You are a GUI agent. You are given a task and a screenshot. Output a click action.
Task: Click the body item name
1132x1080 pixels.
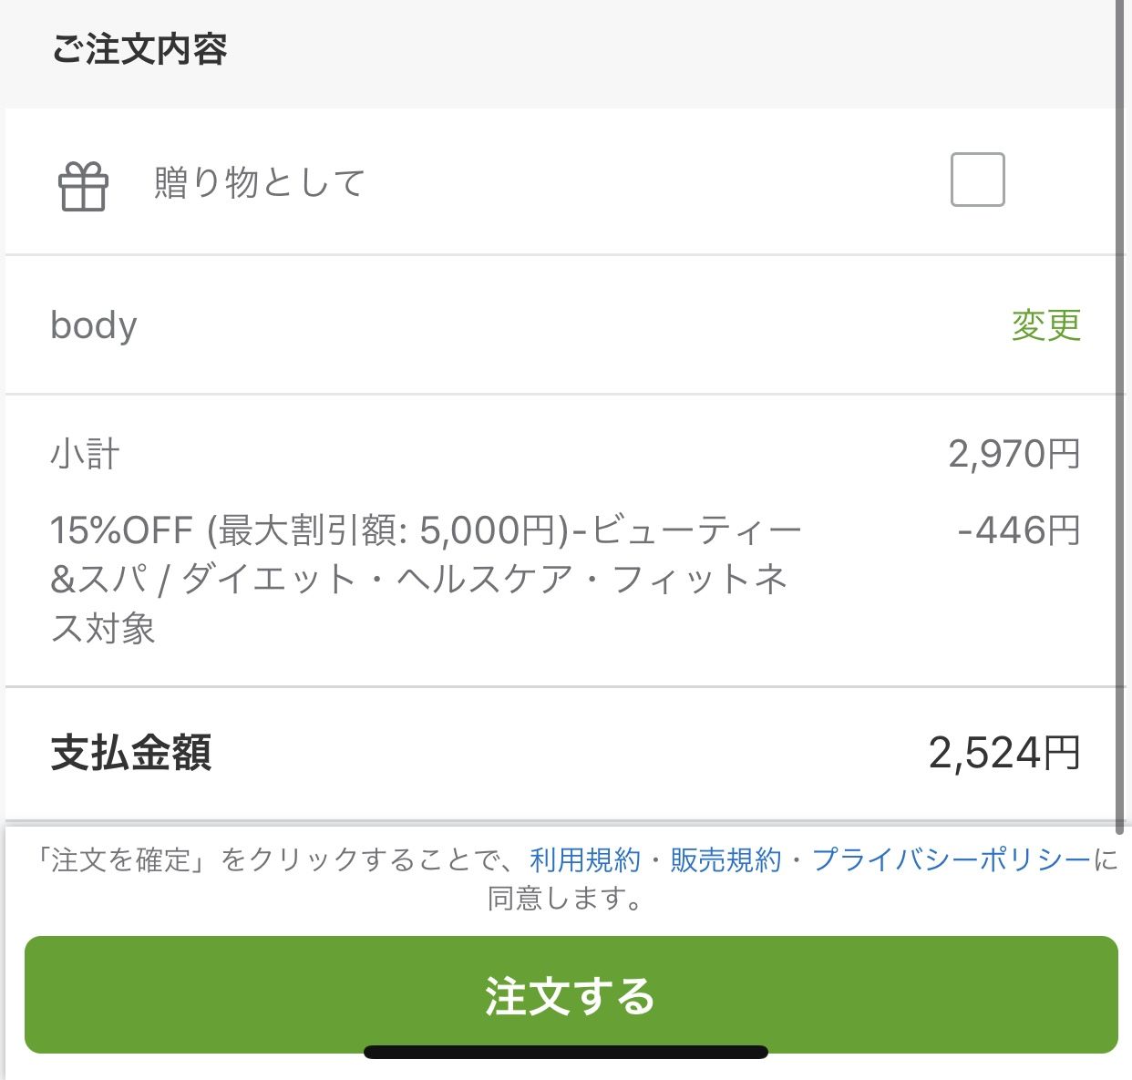[94, 325]
